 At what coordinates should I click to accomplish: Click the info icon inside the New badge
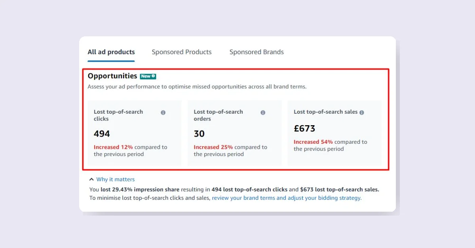(x=154, y=76)
